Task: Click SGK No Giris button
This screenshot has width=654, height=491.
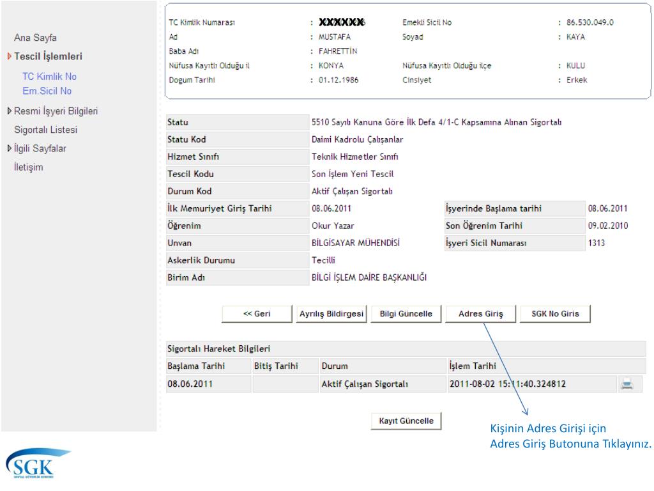Action: (x=555, y=313)
